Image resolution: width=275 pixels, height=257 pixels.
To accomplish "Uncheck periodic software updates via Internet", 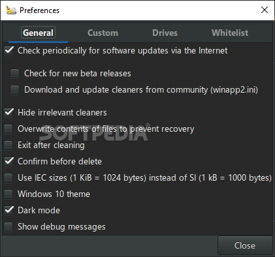I will [8, 51].
